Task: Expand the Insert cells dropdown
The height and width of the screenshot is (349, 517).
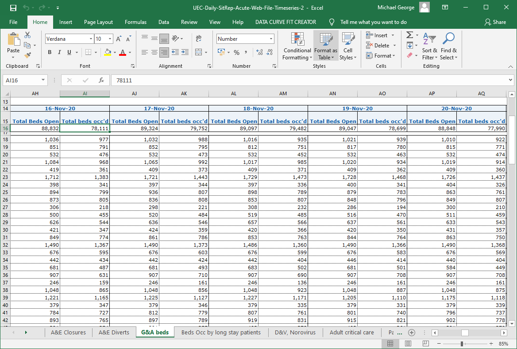Action: (x=393, y=35)
